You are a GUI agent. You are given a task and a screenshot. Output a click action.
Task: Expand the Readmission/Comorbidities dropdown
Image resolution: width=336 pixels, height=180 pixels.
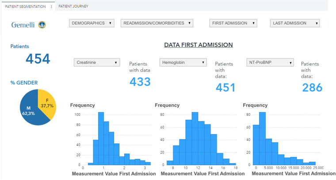point(157,23)
